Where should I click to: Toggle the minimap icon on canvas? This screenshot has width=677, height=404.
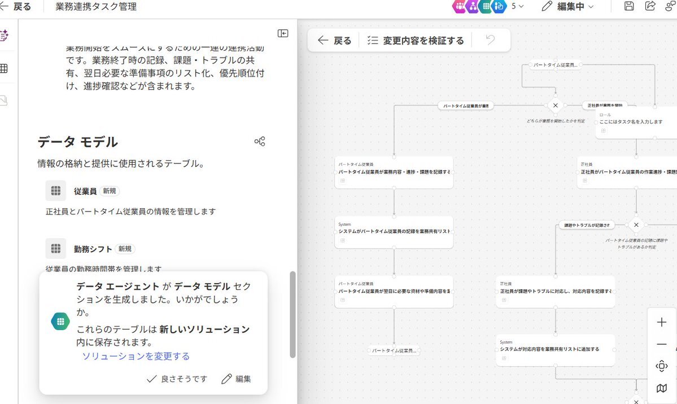[662, 388]
